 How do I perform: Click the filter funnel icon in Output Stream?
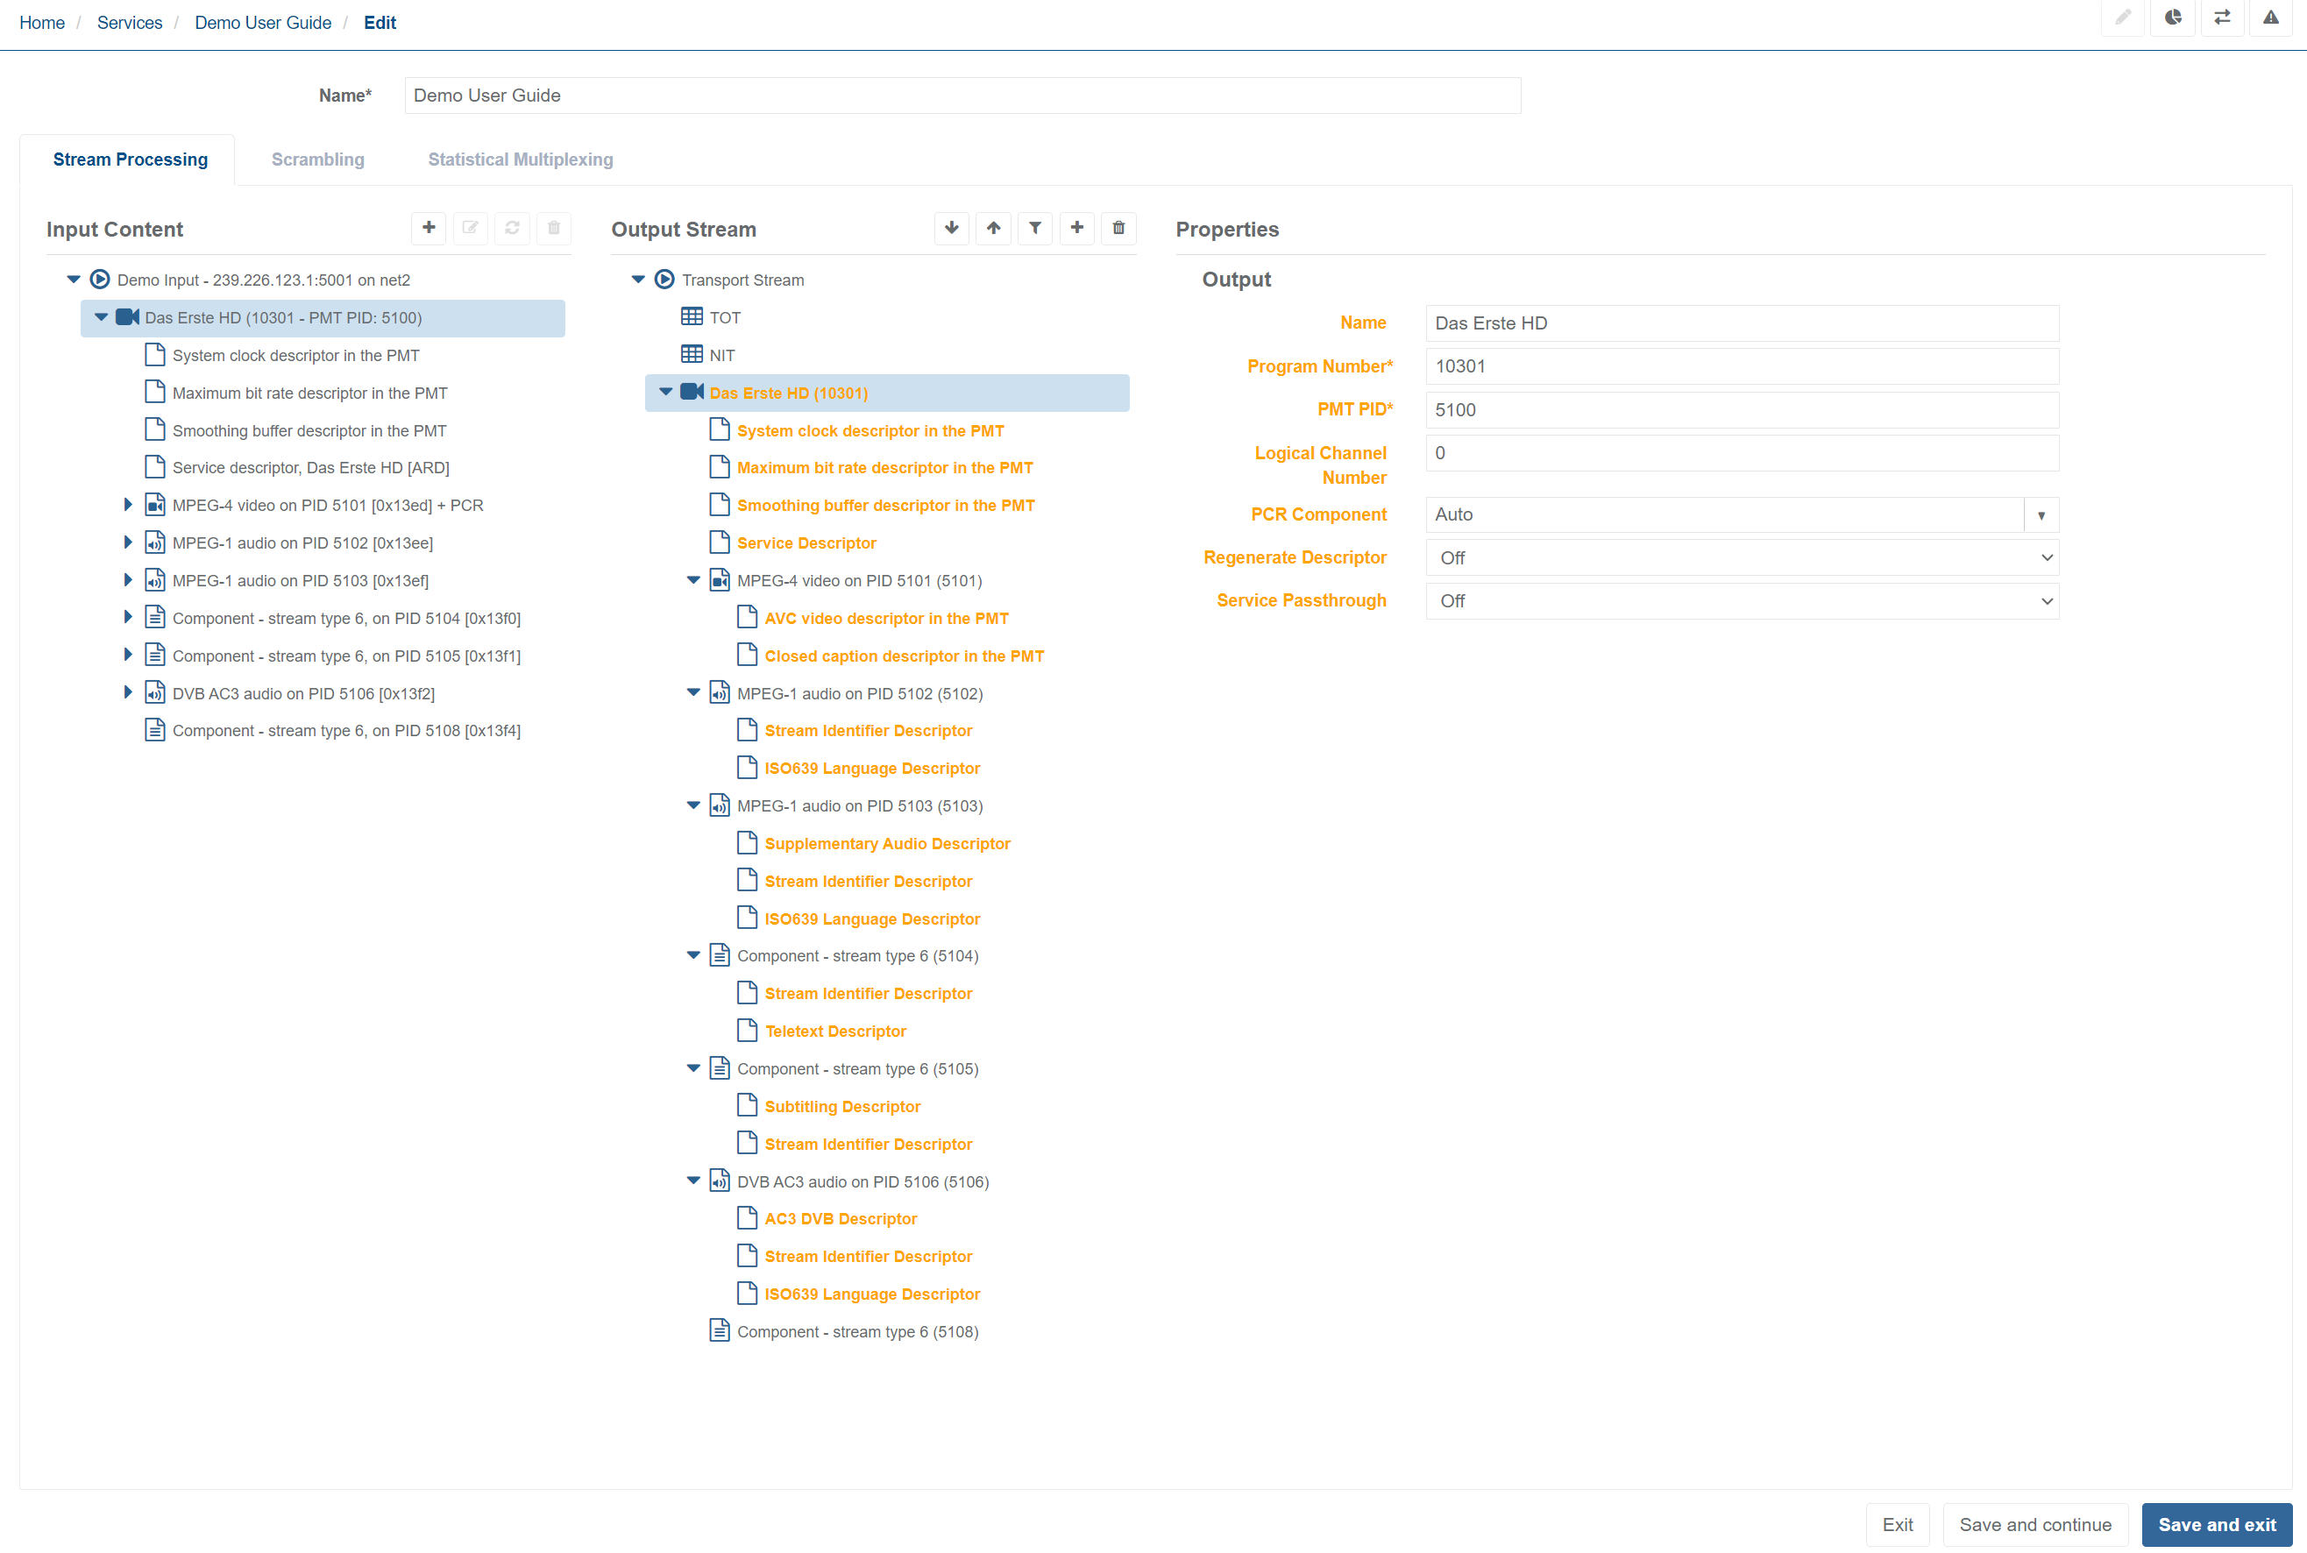tap(1034, 228)
